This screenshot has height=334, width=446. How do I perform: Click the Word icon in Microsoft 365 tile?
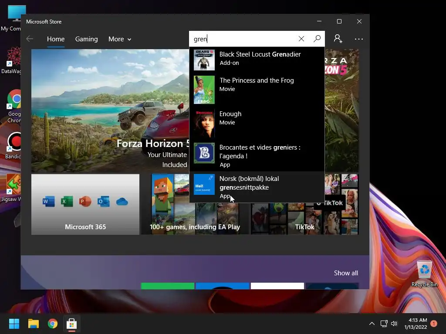click(49, 202)
